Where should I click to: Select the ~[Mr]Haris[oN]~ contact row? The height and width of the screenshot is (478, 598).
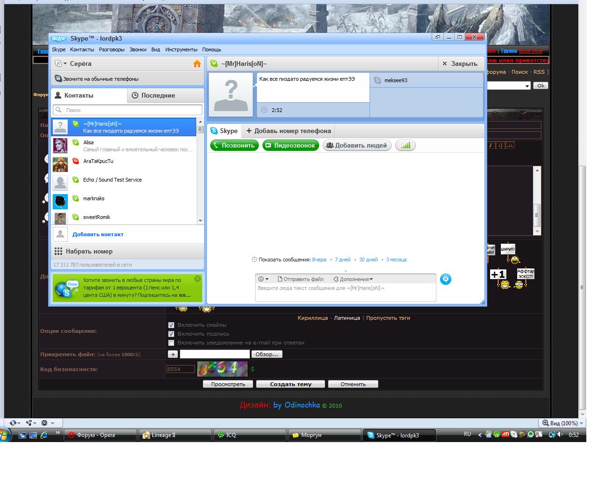124,127
